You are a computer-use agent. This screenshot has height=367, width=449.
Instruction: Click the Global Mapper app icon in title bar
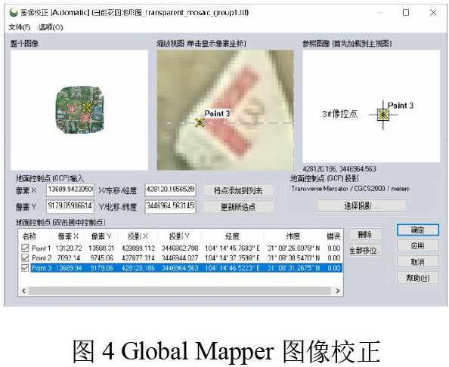[x=14, y=13]
